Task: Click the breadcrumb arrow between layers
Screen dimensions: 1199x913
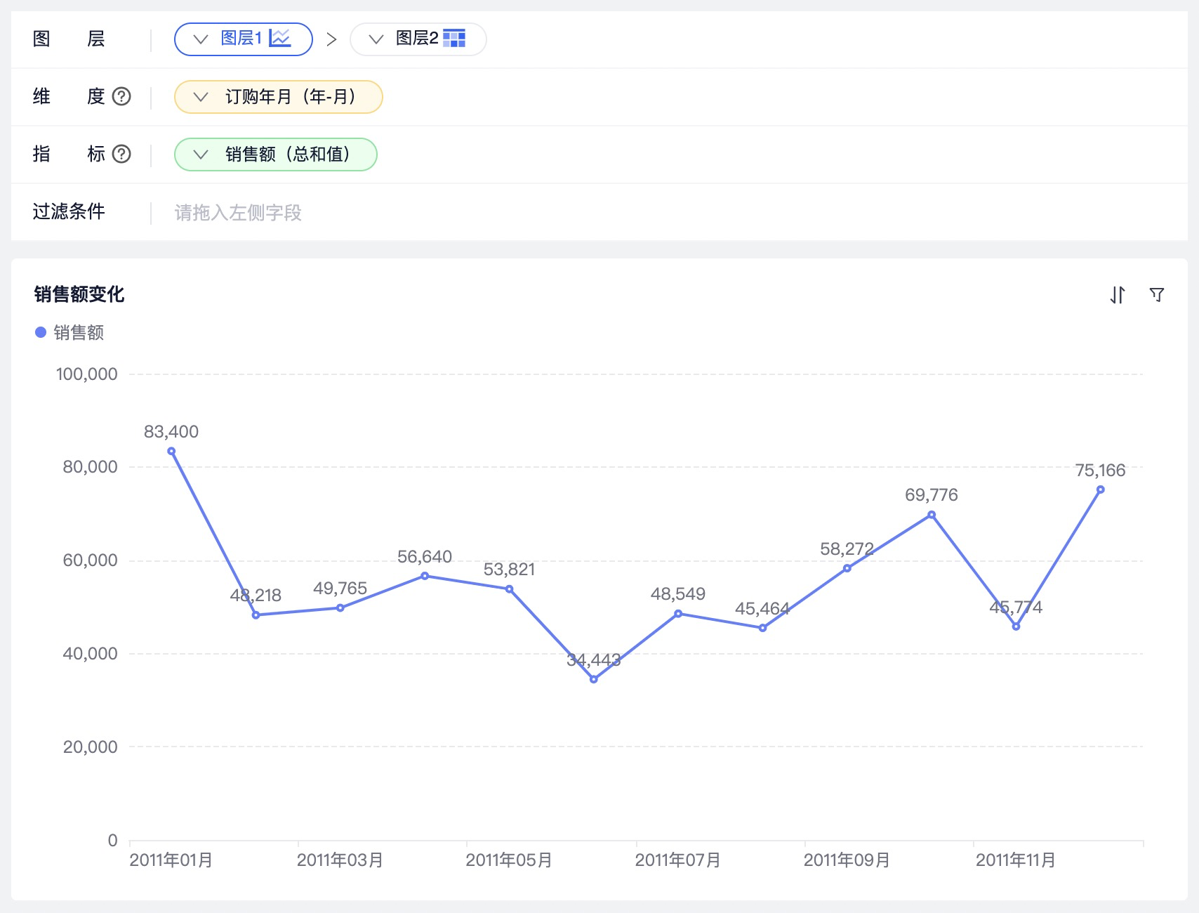Action: coord(331,39)
